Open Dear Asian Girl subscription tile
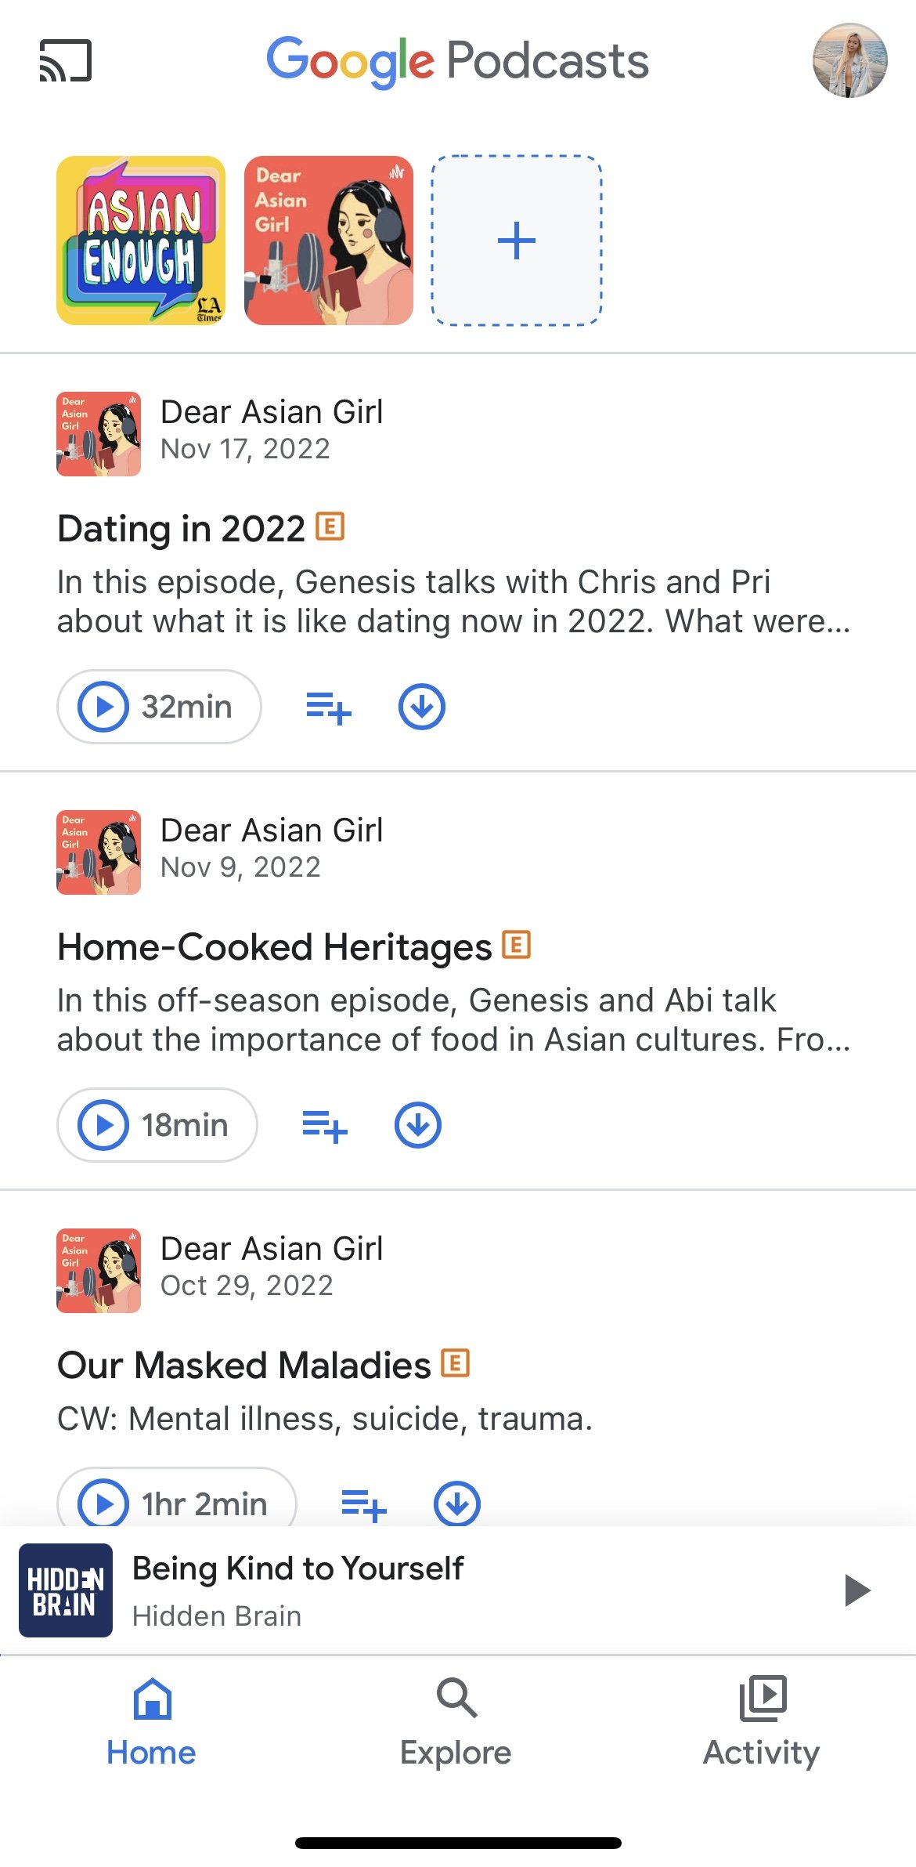The height and width of the screenshot is (1867, 916). tap(329, 241)
